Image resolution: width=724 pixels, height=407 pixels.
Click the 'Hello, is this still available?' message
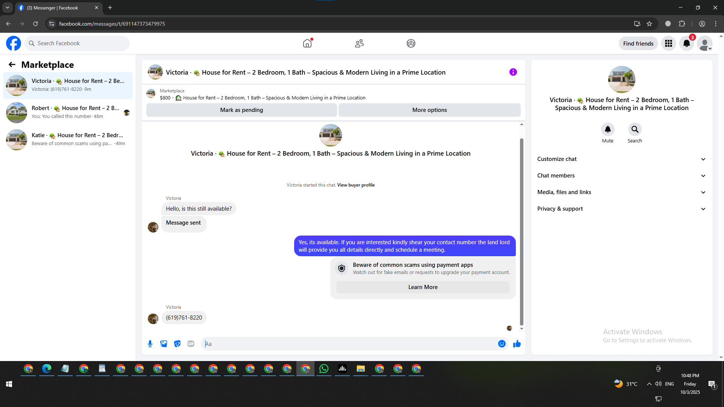199,209
